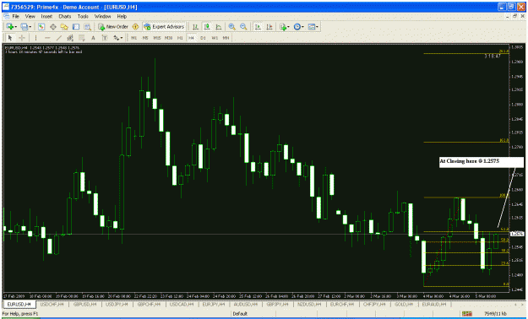Viewport: 528px width, 319px height.
Task: Click the connection status bars icon
Action: pyautogui.click(x=466, y=314)
